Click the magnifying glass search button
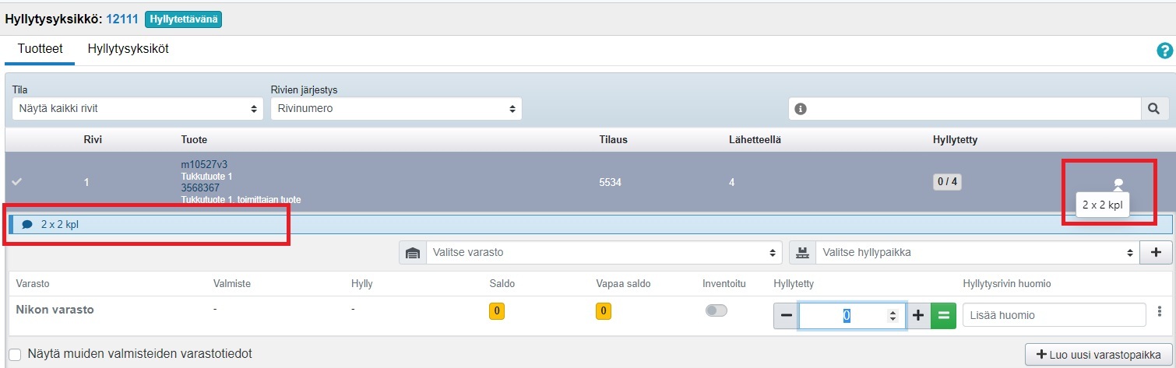The image size is (1176, 368). pyautogui.click(x=1154, y=109)
